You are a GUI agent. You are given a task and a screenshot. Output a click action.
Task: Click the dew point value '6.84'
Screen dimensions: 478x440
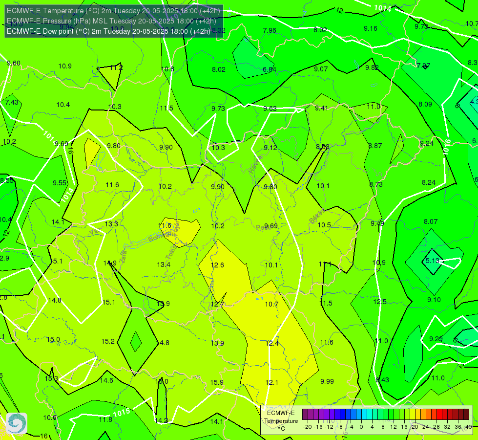(x=270, y=69)
